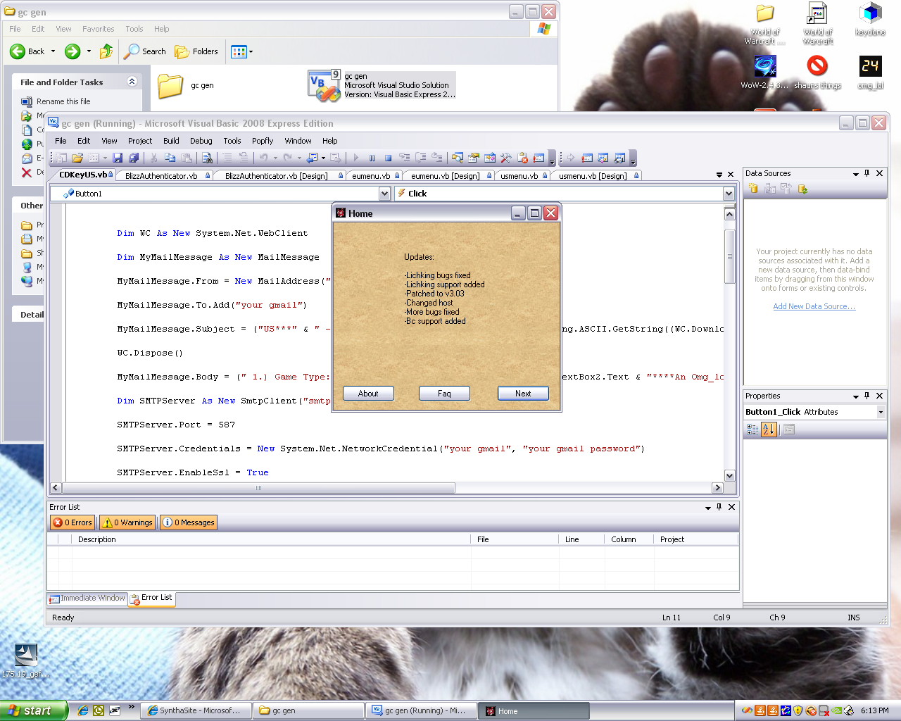Screen dimensions: 901x721
Task: Open the Popfly menu
Action: [263, 141]
